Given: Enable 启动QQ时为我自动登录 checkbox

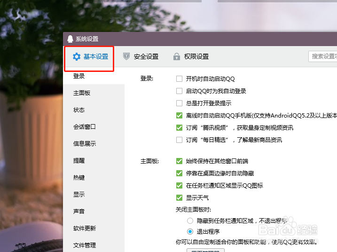Looking at the screenshot, I should (179, 91).
